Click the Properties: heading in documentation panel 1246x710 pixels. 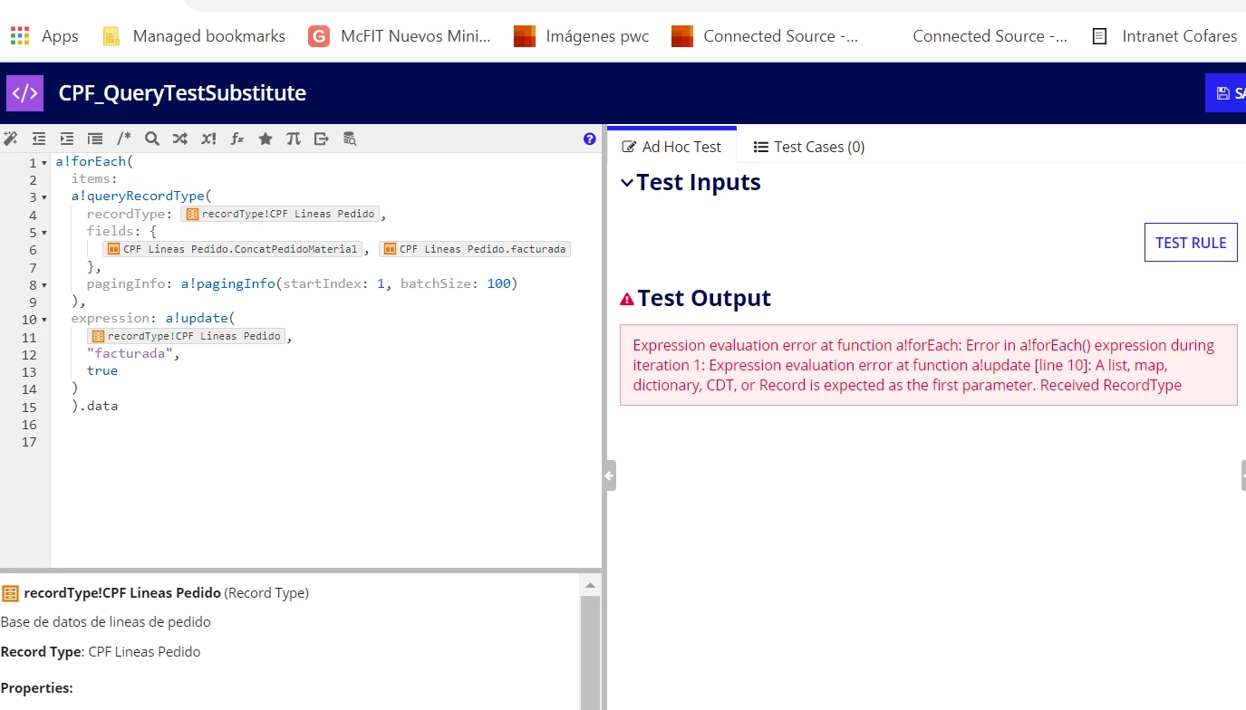tap(36, 688)
